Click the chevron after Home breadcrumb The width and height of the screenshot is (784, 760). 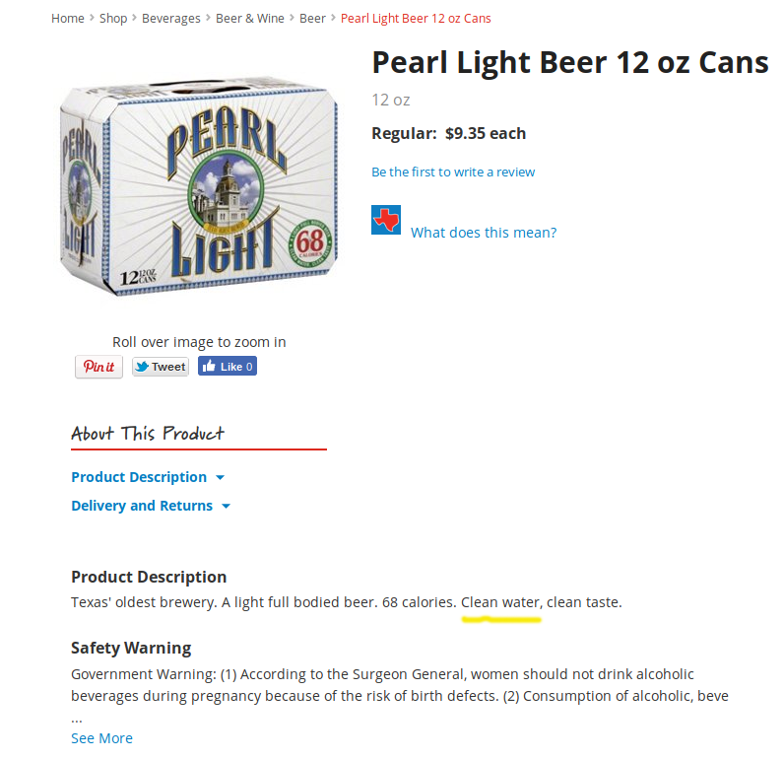point(92,18)
